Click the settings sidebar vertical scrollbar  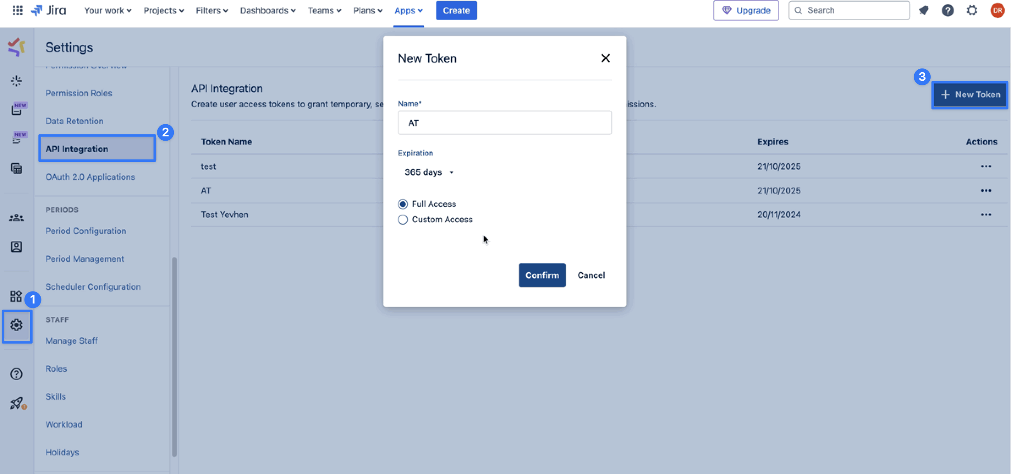point(174,357)
